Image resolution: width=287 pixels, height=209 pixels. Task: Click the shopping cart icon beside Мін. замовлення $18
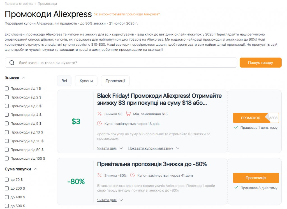click(128, 113)
